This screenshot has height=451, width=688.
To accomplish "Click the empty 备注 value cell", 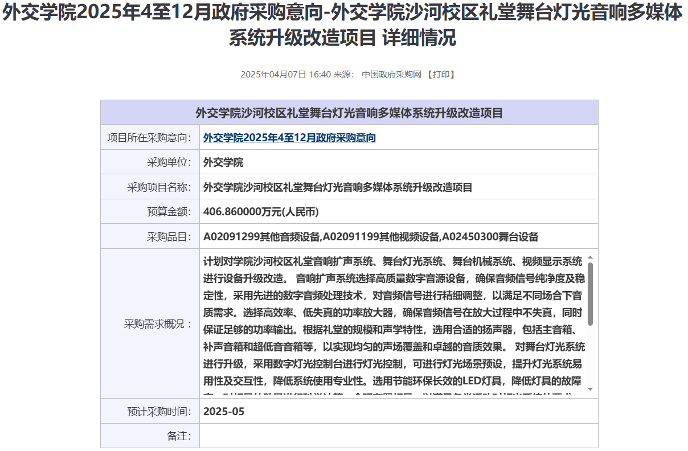I will tap(398, 436).
